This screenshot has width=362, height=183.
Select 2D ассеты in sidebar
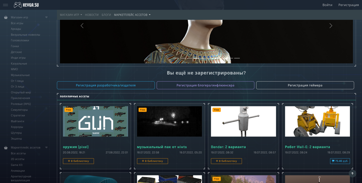(17, 159)
